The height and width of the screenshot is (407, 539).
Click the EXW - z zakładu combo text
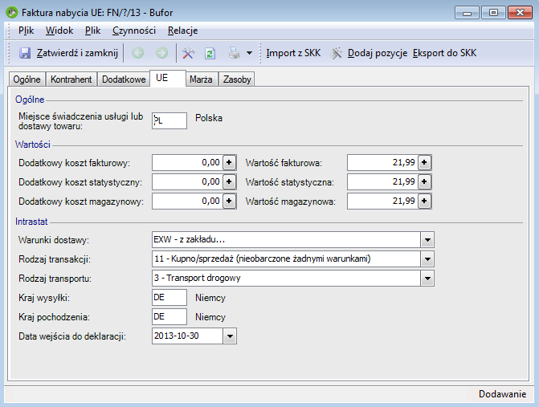tap(189, 239)
